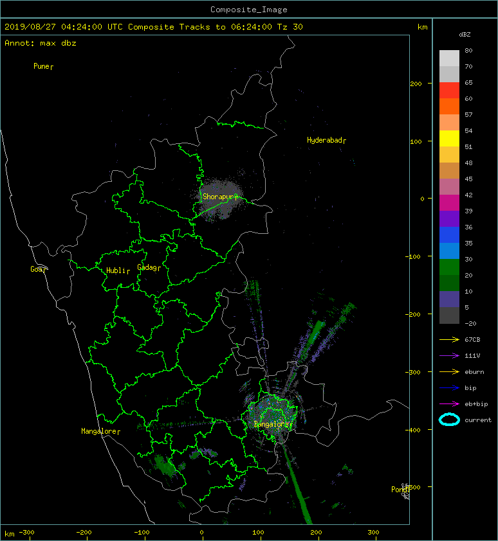Click the 'eb+bip' legend text

tap(476, 404)
